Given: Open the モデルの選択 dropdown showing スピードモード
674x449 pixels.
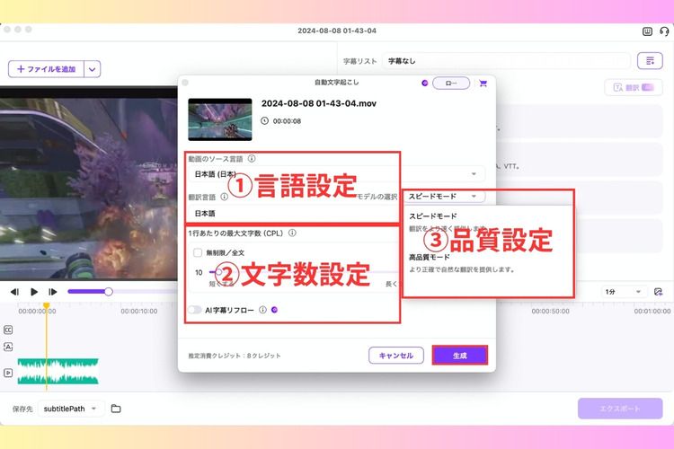Looking at the screenshot, I should click(x=445, y=197).
